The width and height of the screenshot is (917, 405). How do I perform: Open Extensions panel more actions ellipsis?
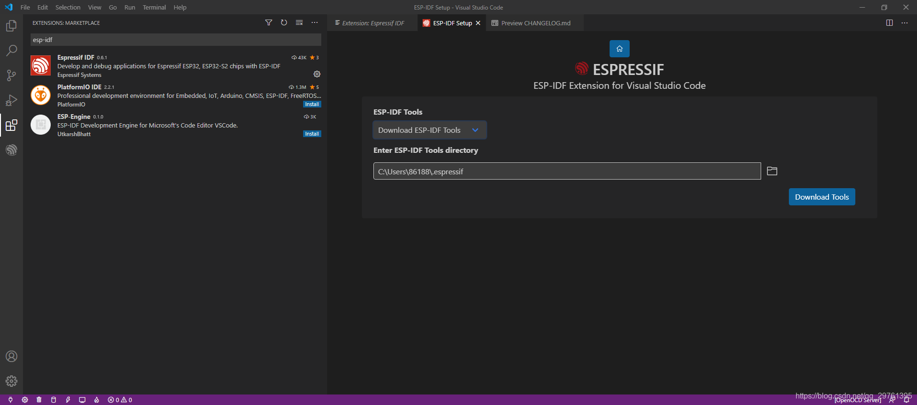click(x=315, y=22)
